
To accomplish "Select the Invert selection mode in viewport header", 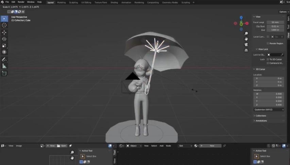I will click(x=19, y=12).
